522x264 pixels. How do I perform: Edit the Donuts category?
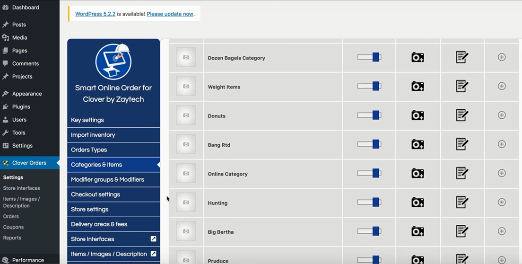pos(462,115)
